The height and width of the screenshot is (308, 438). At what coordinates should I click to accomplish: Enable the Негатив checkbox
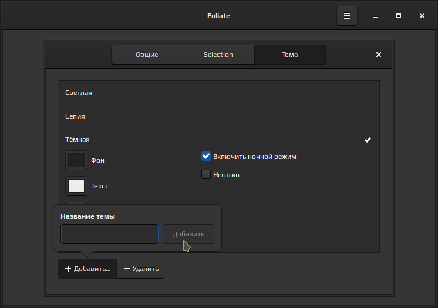pos(206,174)
